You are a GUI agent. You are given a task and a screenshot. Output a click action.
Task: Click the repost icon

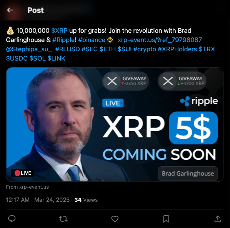pos(63,219)
